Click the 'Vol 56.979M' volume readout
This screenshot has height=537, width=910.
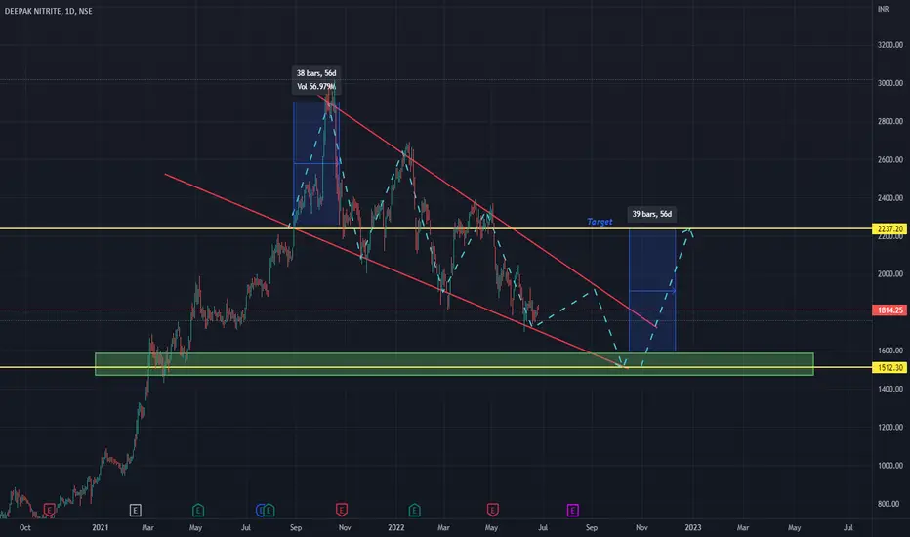[x=316, y=87]
